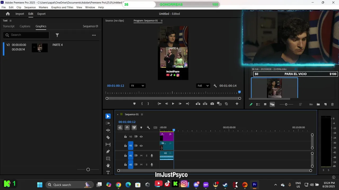Export frame camera icon
Screen dimensions: 339x190
tap(212, 104)
